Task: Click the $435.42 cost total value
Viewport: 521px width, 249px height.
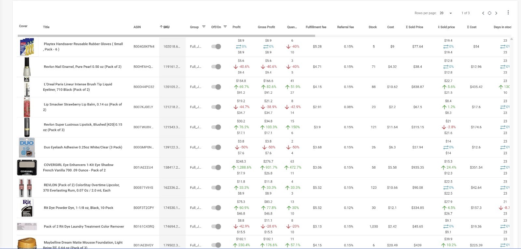Action: pyautogui.click(x=476, y=87)
